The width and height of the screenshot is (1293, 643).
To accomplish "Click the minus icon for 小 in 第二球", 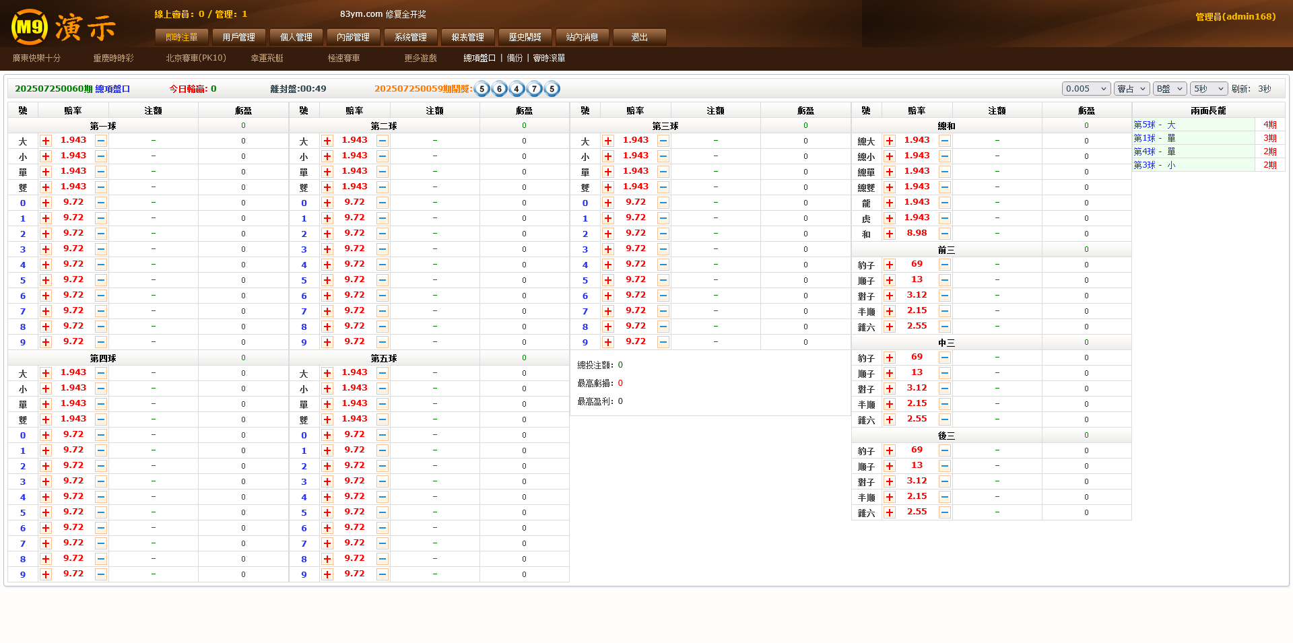I will click(x=383, y=156).
